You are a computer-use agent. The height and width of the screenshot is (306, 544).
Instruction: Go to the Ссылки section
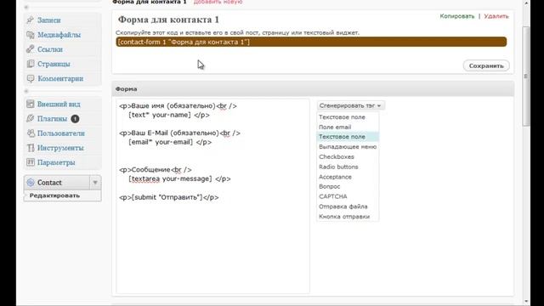(x=50, y=49)
